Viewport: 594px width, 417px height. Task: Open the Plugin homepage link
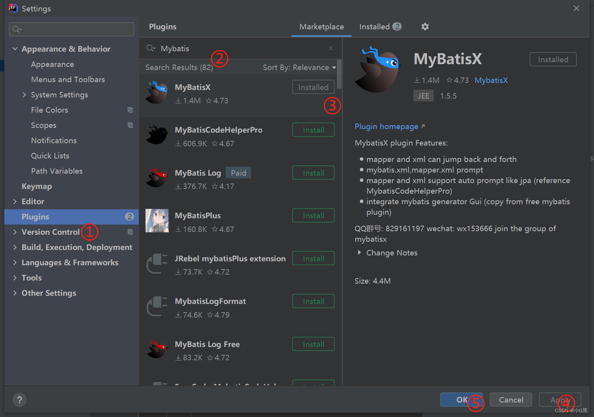click(389, 126)
